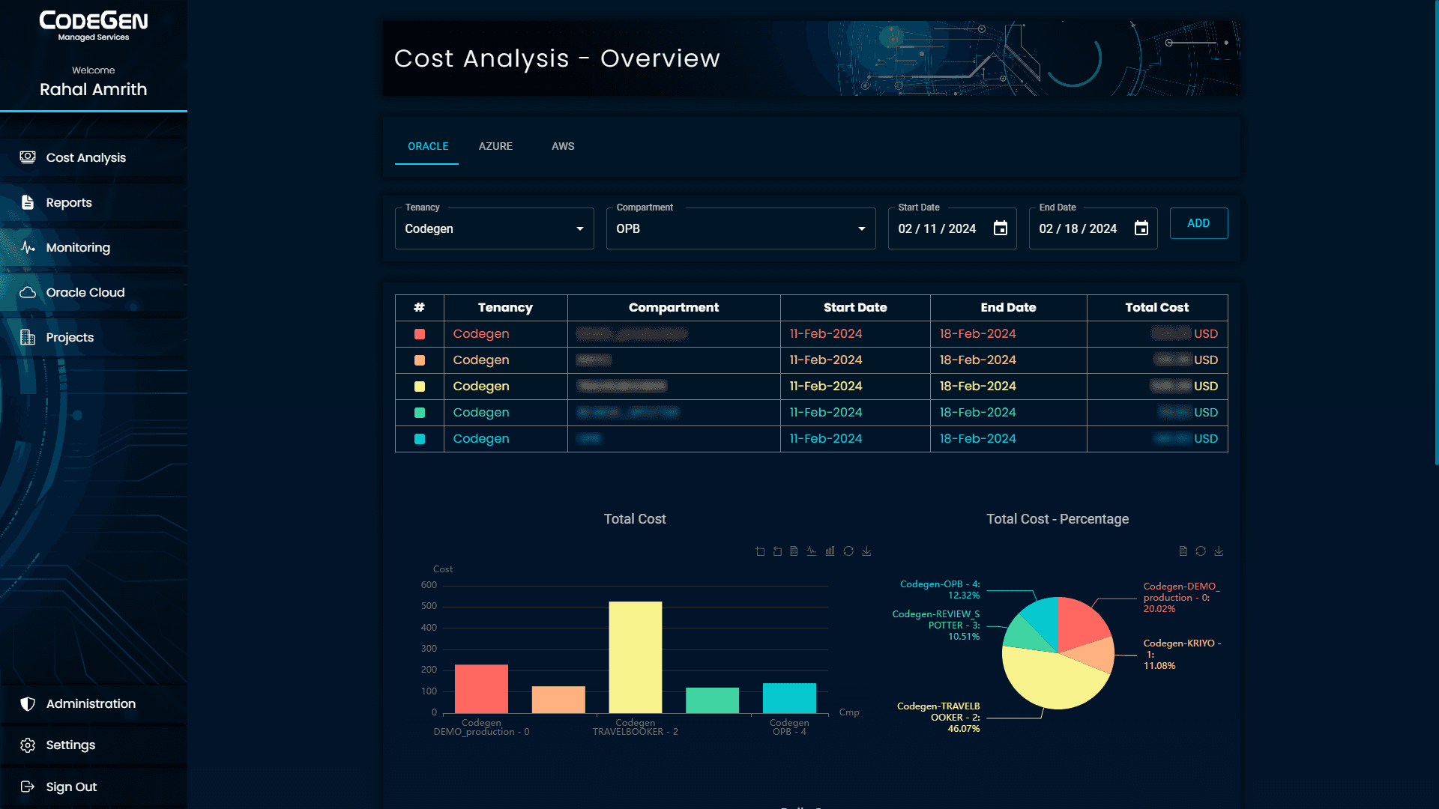Click the yellow TRAVELBOOKER bar in chart

pyautogui.click(x=636, y=657)
